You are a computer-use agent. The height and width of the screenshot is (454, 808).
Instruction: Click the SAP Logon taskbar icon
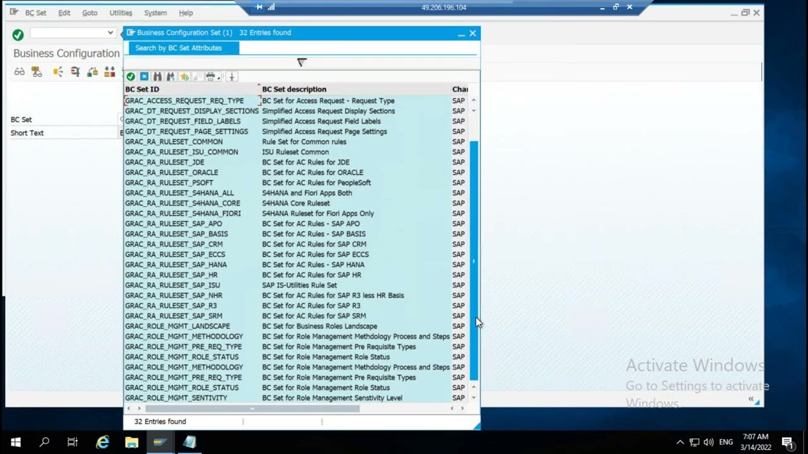click(x=159, y=442)
